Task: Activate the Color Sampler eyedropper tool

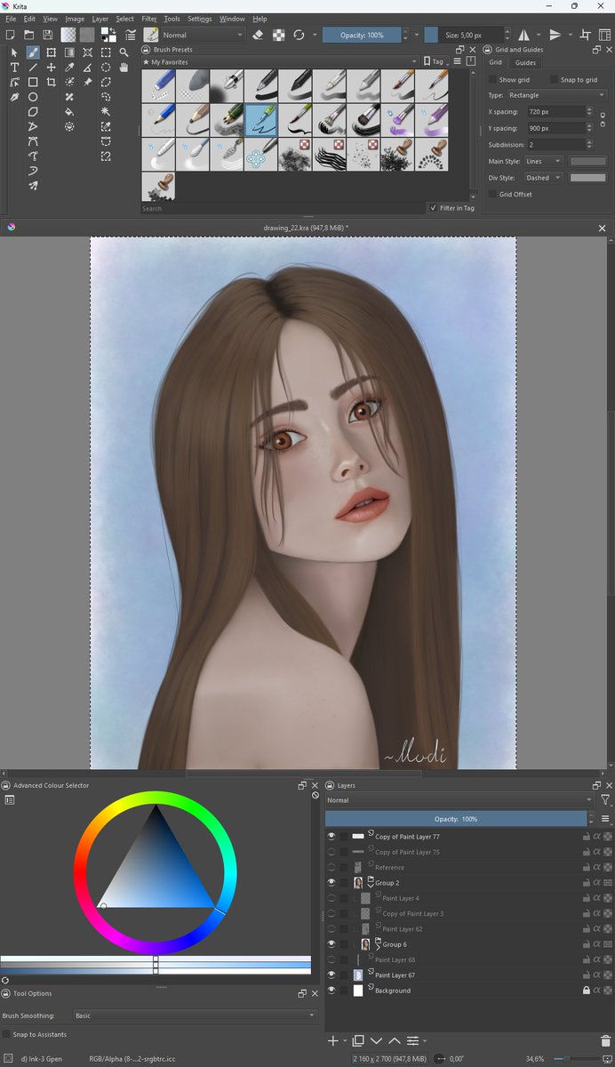Action: (69, 68)
